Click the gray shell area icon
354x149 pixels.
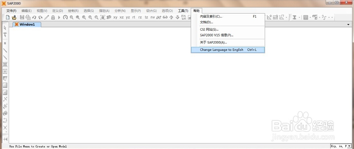click(306, 17)
